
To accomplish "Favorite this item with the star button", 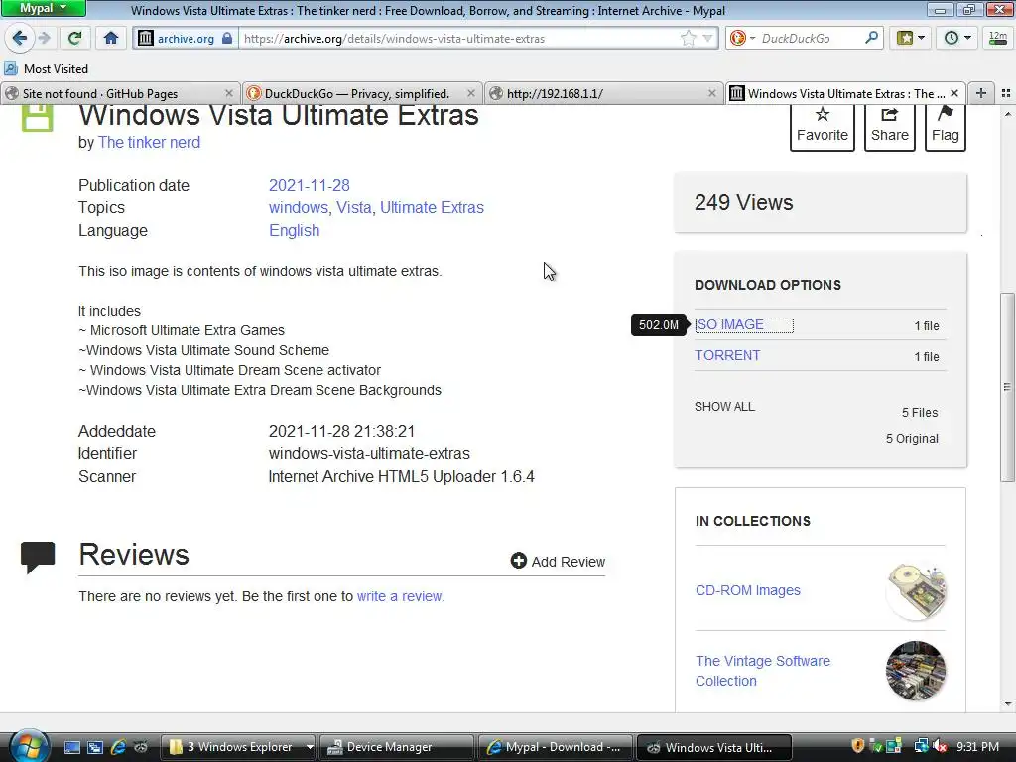I will pos(823,126).
